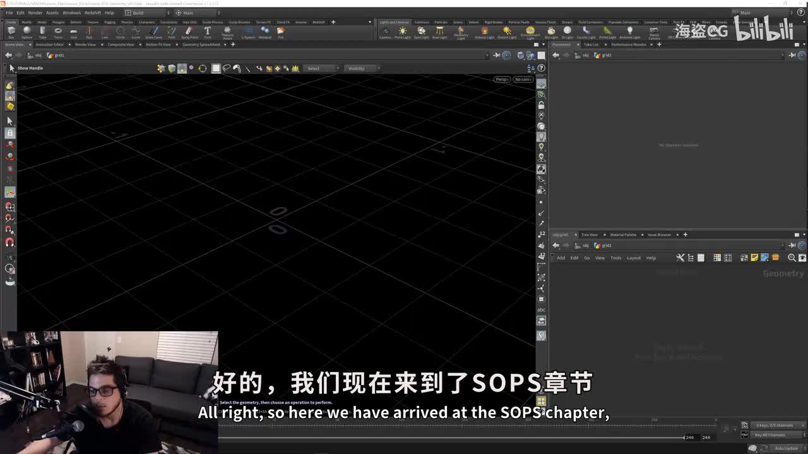Viewport: 808px width, 454px height.
Task: Select the Draw Curve shelf tool
Action: 153,32
